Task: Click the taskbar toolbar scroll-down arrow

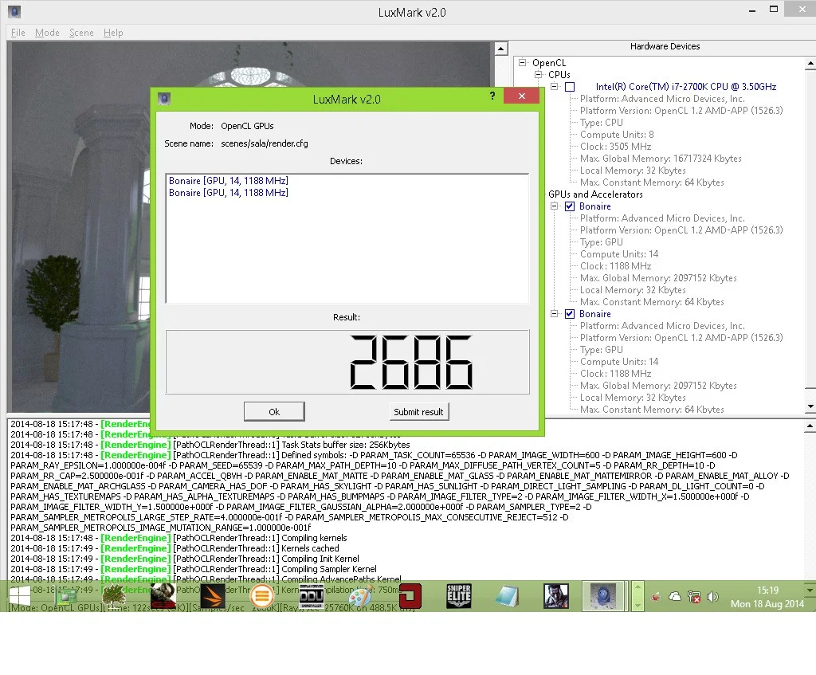Action: coord(637,605)
